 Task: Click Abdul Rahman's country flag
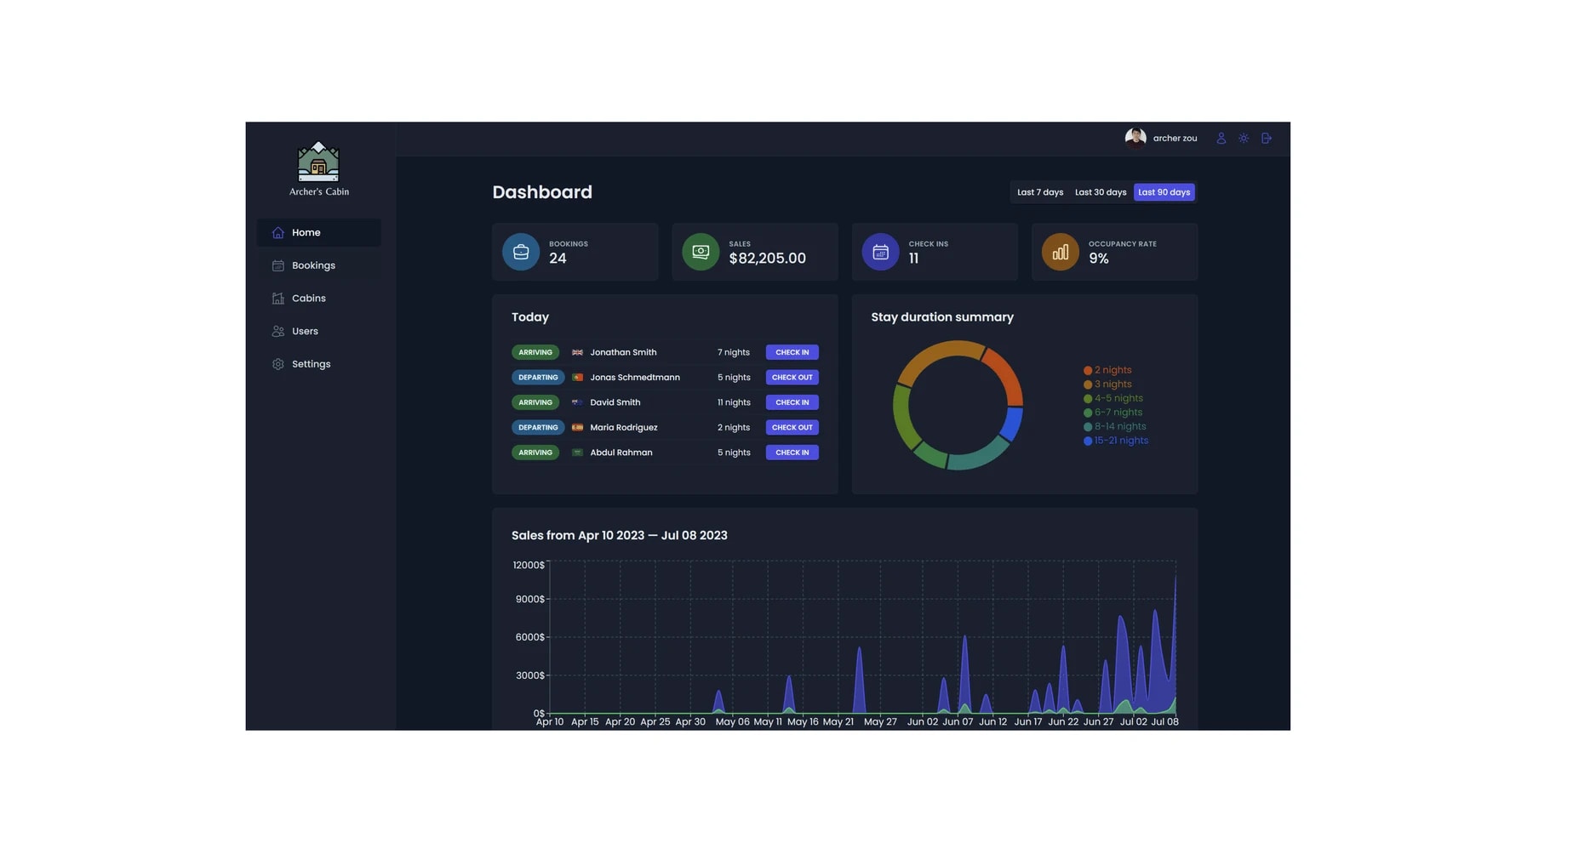577,453
